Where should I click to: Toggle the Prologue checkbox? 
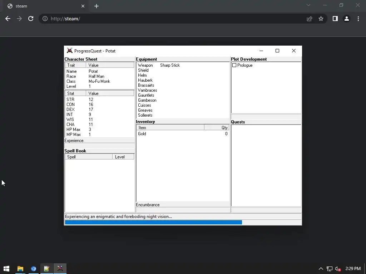(x=234, y=65)
